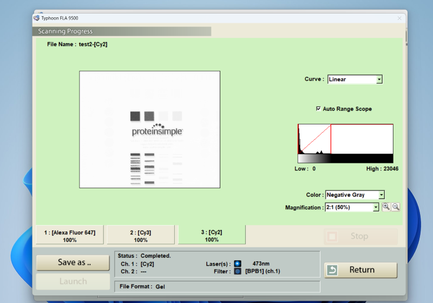Select the Cy3 channel tab
This screenshot has width=433, height=303.
tap(141, 235)
